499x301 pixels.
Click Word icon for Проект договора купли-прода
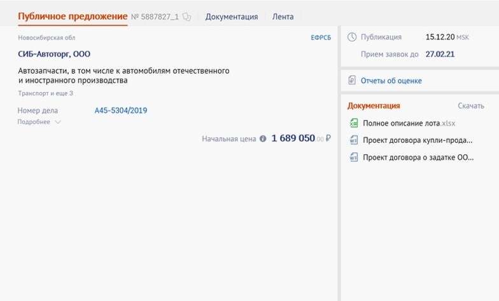354,140
